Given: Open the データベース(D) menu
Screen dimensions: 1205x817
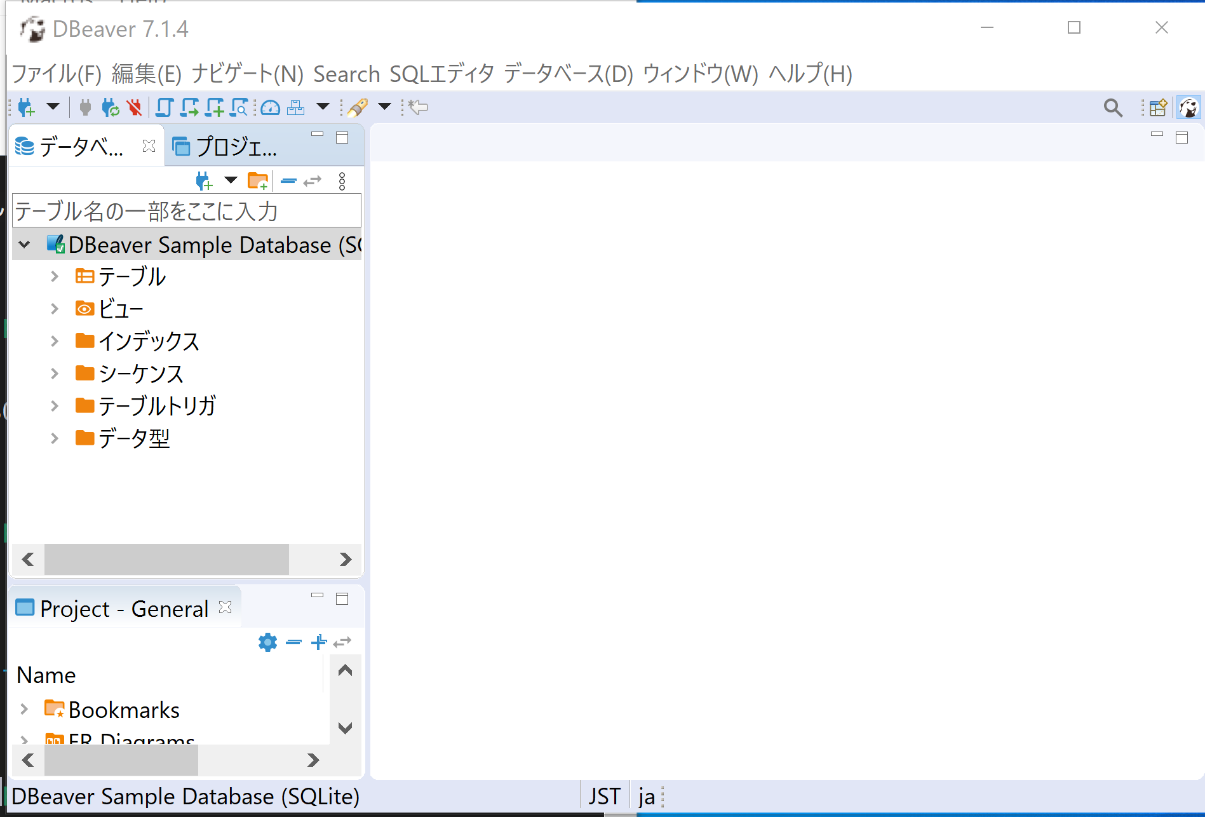Looking at the screenshot, I should (x=569, y=74).
